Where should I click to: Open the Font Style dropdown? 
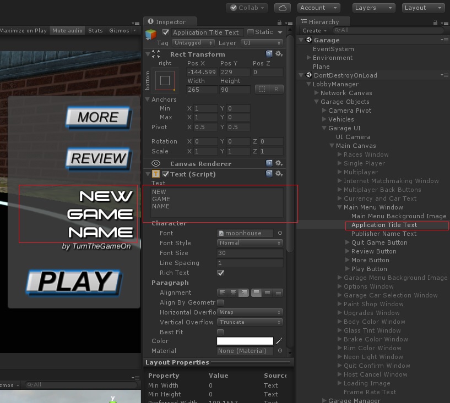click(x=249, y=243)
